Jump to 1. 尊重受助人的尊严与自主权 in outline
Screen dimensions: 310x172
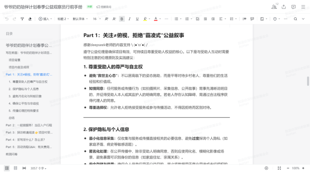[x=28, y=82]
